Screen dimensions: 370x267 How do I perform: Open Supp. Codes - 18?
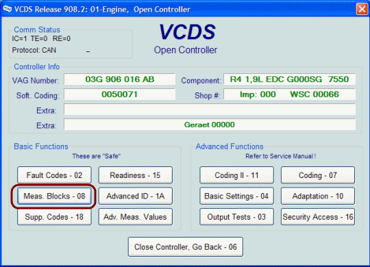(x=54, y=217)
